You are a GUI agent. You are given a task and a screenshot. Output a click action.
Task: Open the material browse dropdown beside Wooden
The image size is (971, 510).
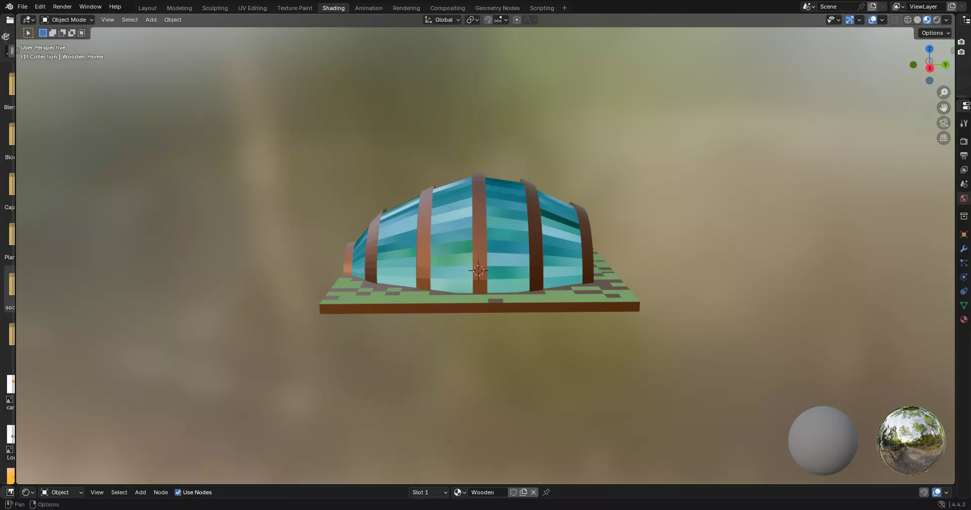(460, 492)
